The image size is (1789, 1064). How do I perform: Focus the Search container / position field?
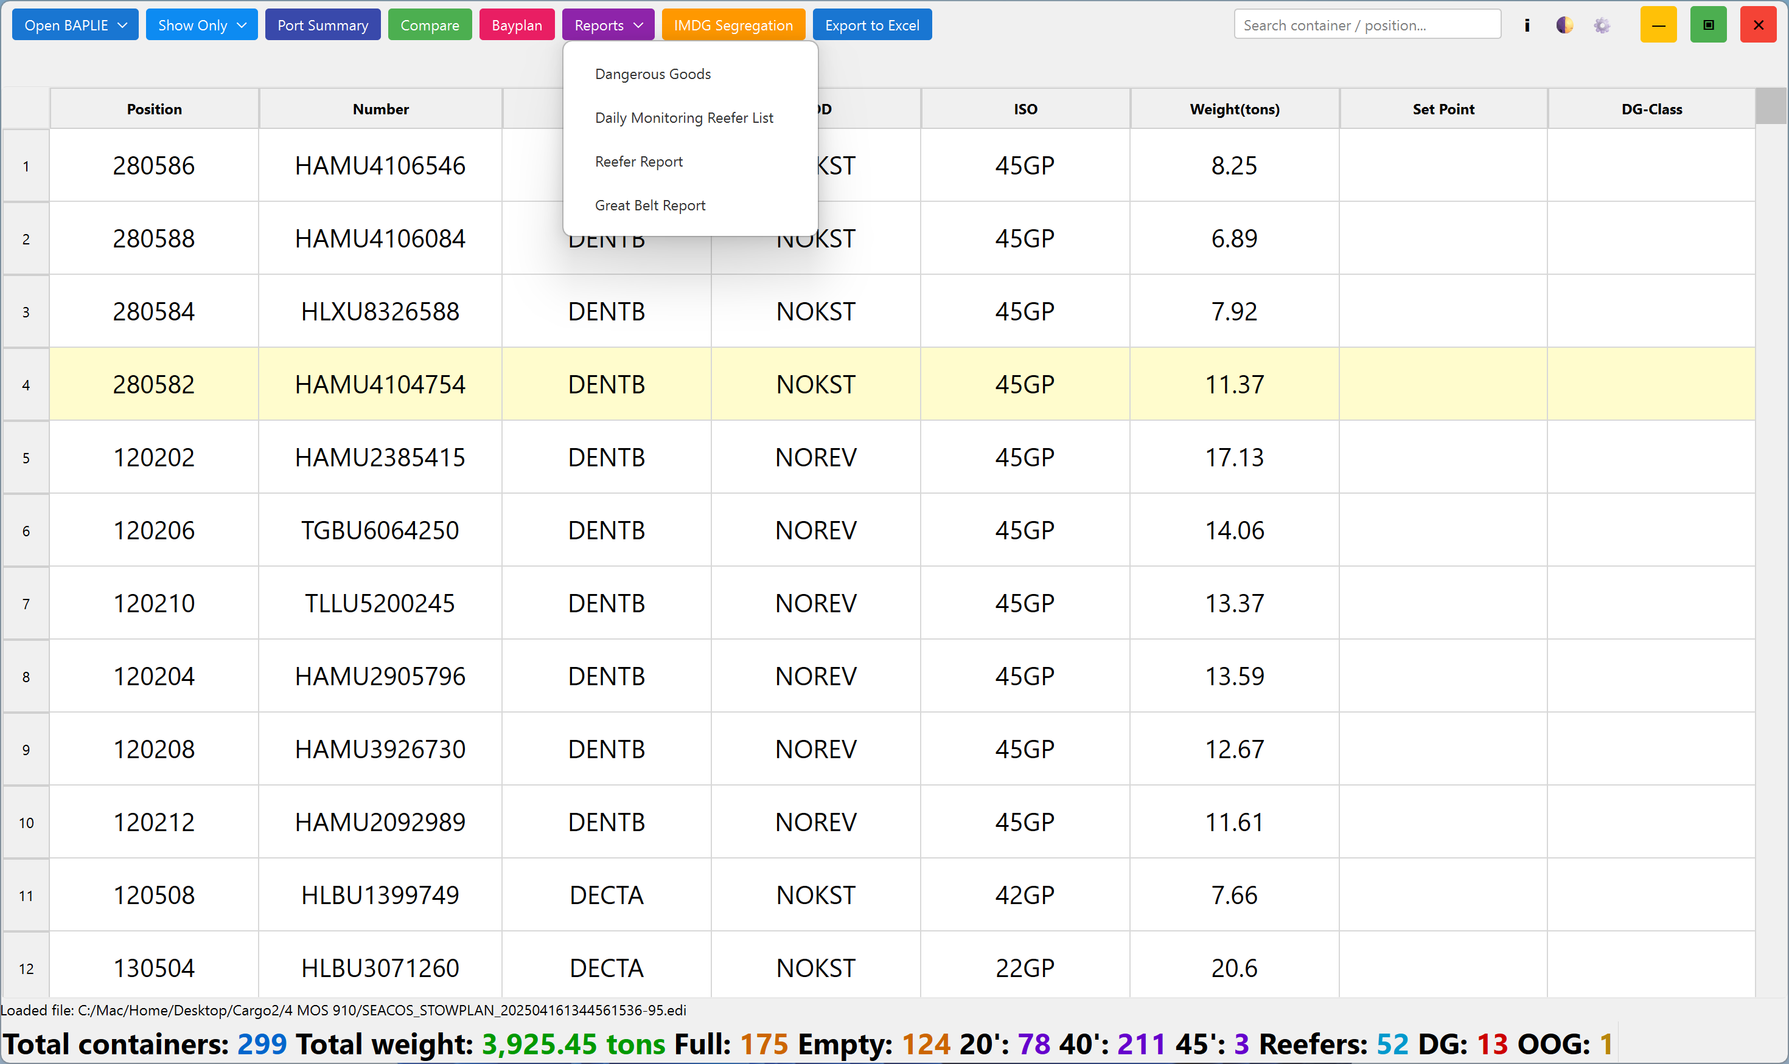click(x=1367, y=25)
